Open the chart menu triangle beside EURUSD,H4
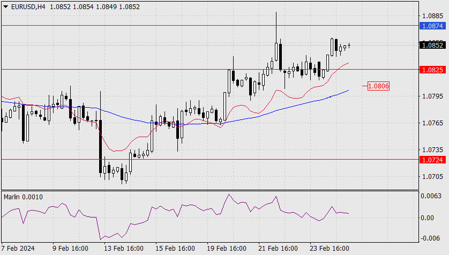Image resolution: width=449 pixels, height=255 pixels. (x=6, y=6)
